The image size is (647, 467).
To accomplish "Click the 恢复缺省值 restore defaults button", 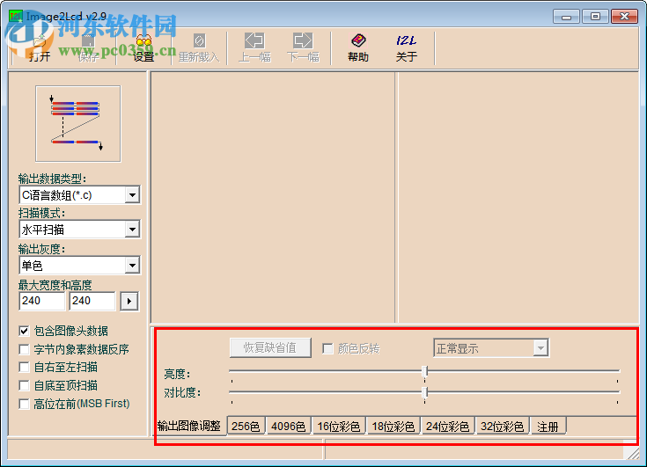I will coord(270,348).
